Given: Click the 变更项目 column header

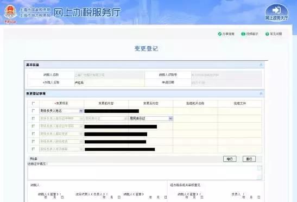Looking at the screenshot, I should (x=61, y=104).
